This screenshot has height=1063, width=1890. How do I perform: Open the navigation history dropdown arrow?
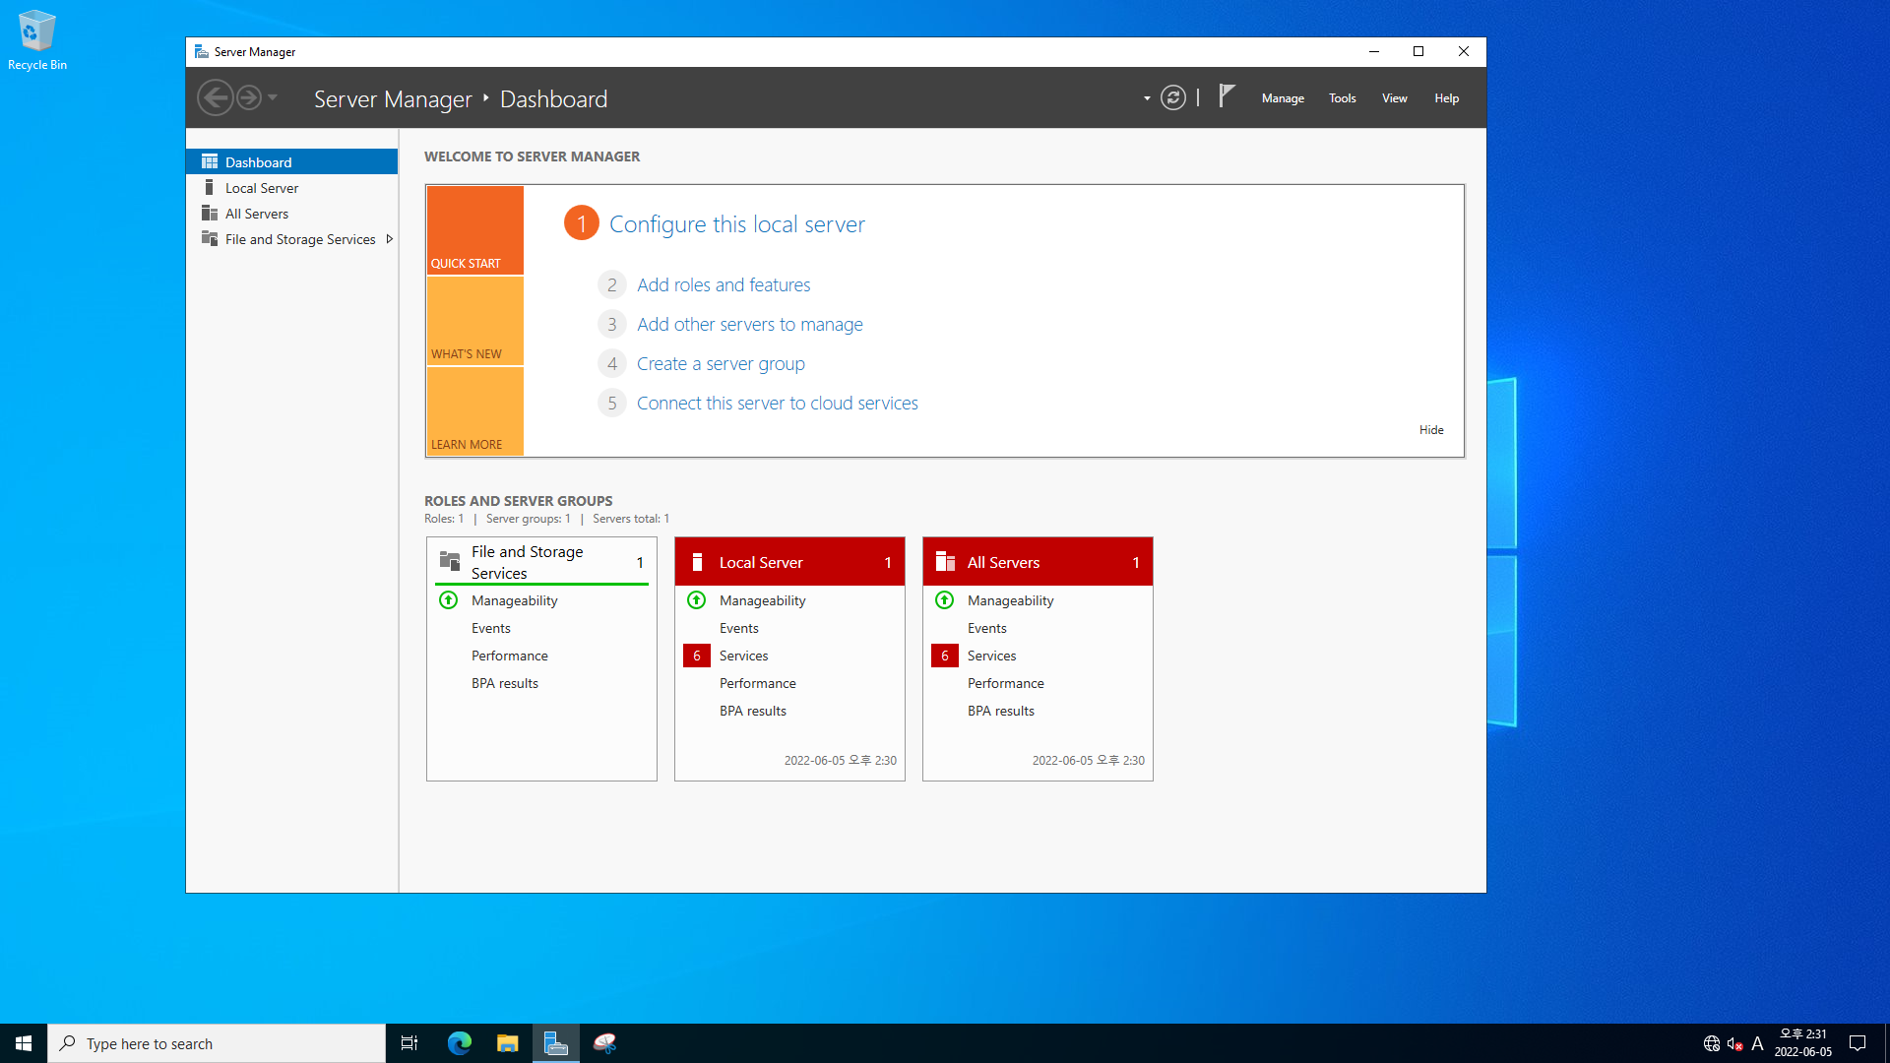[273, 97]
